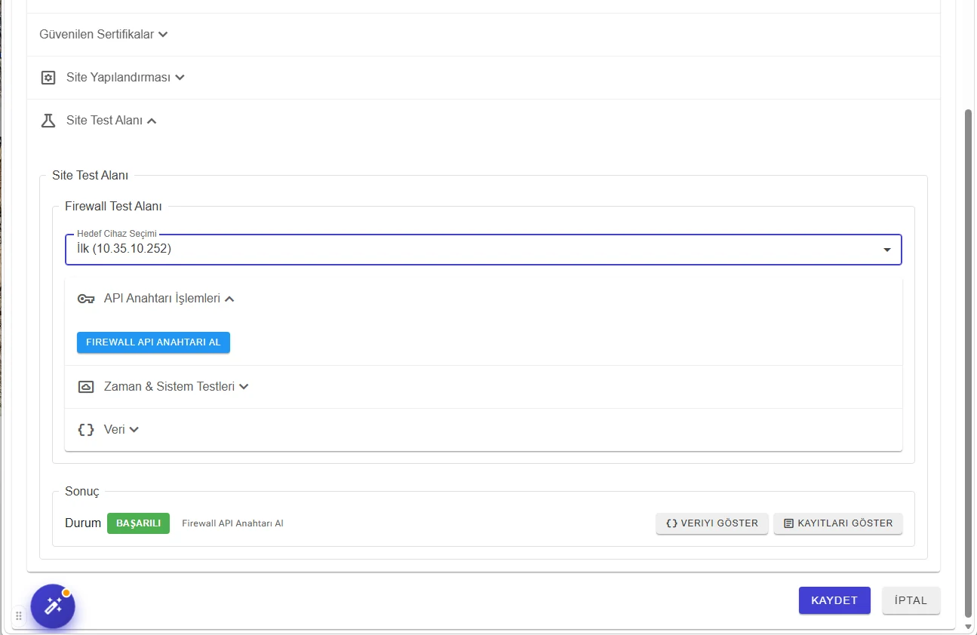Click the Site Yapılandırması gear icon
This screenshot has width=977, height=635.
click(48, 78)
